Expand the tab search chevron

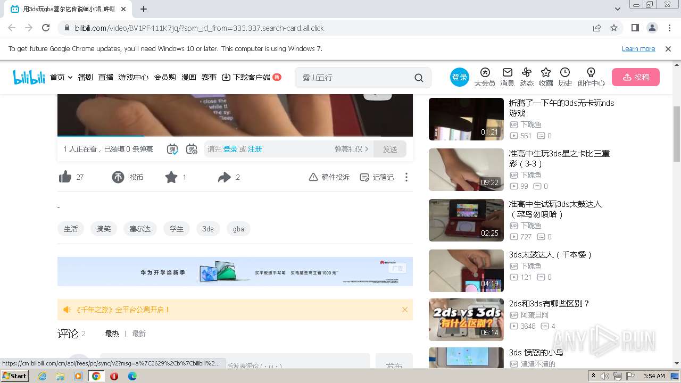(618, 9)
